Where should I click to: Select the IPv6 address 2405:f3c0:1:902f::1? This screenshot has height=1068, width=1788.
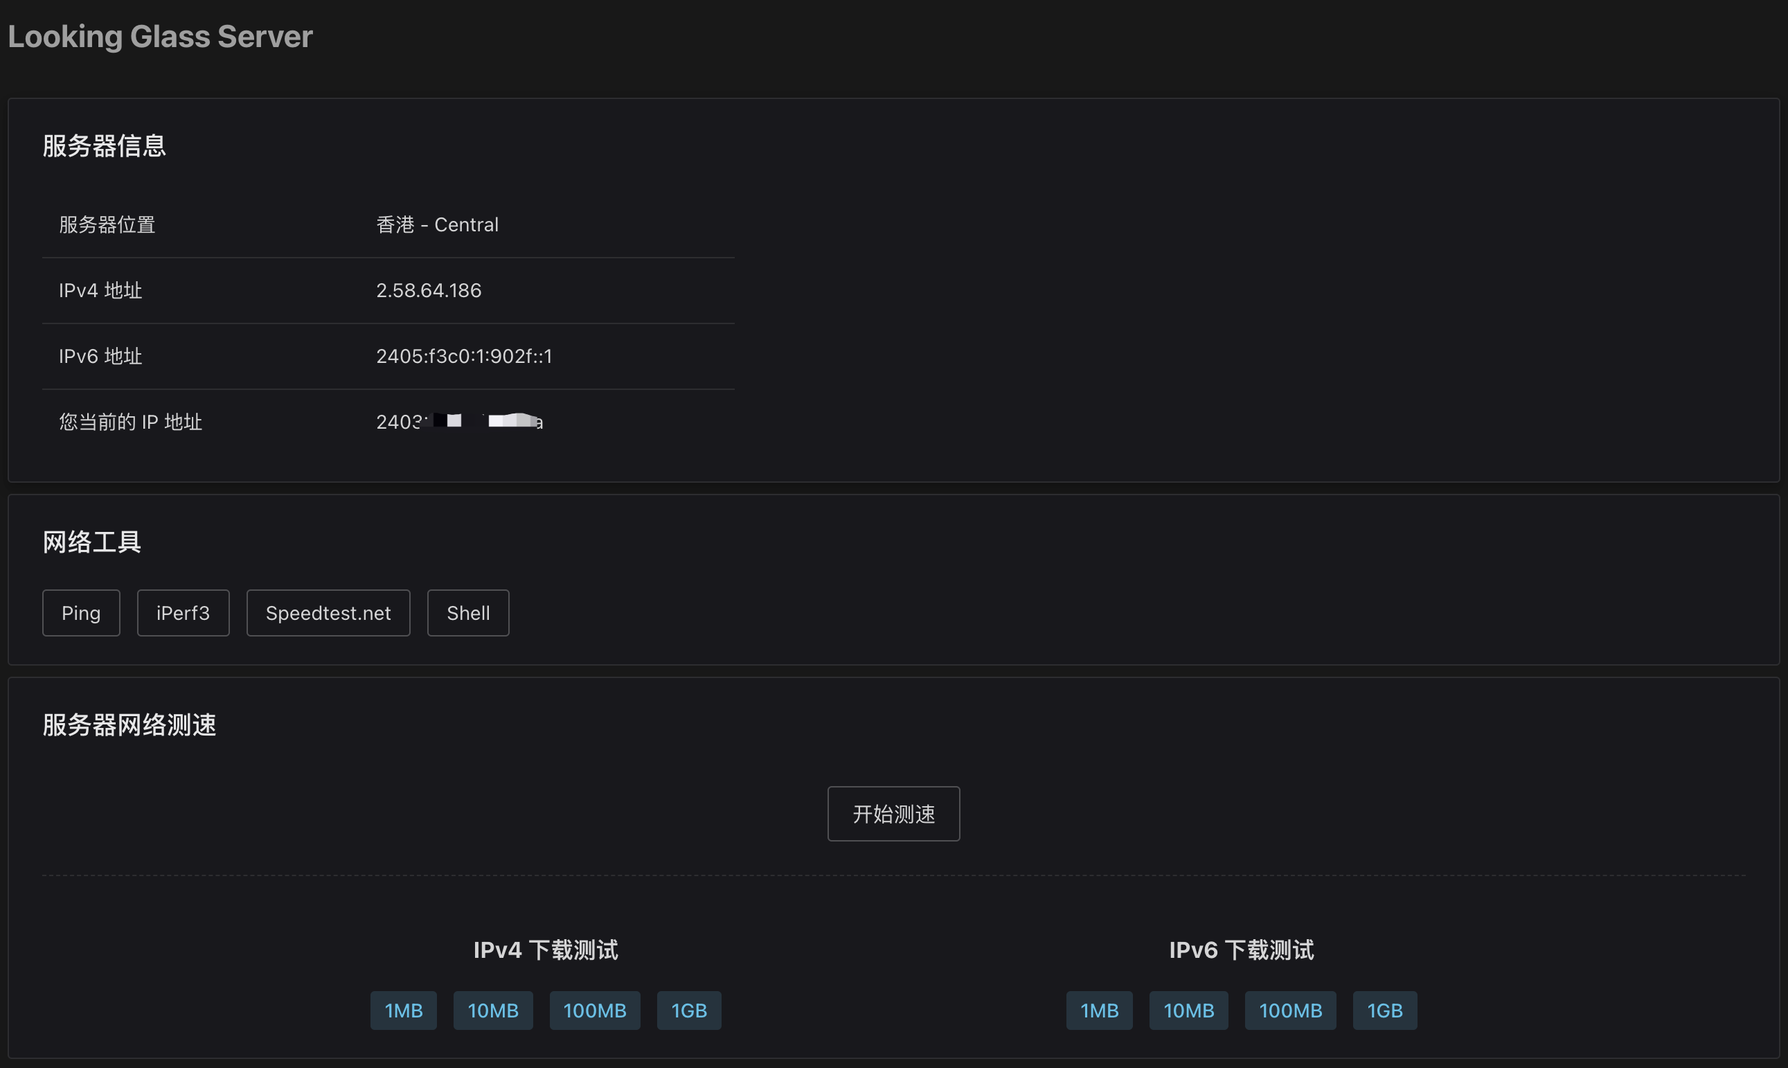464,355
